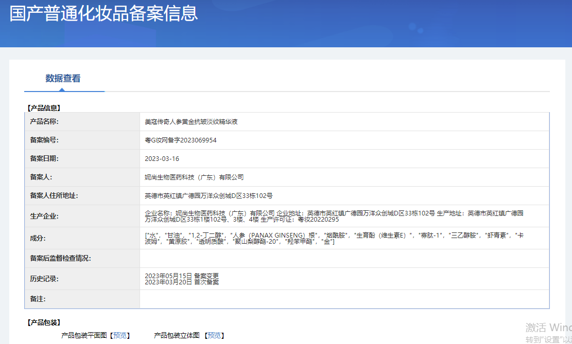Image resolution: width=572 pixels, height=344 pixels.
Task: Select history entry 2023年03月20日 首次备案
Action: pos(182,282)
